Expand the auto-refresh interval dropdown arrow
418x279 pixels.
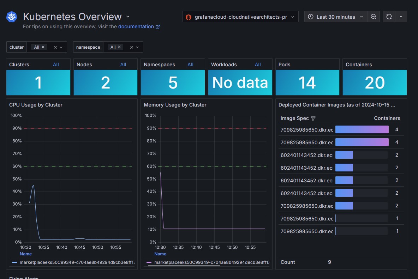401,17
